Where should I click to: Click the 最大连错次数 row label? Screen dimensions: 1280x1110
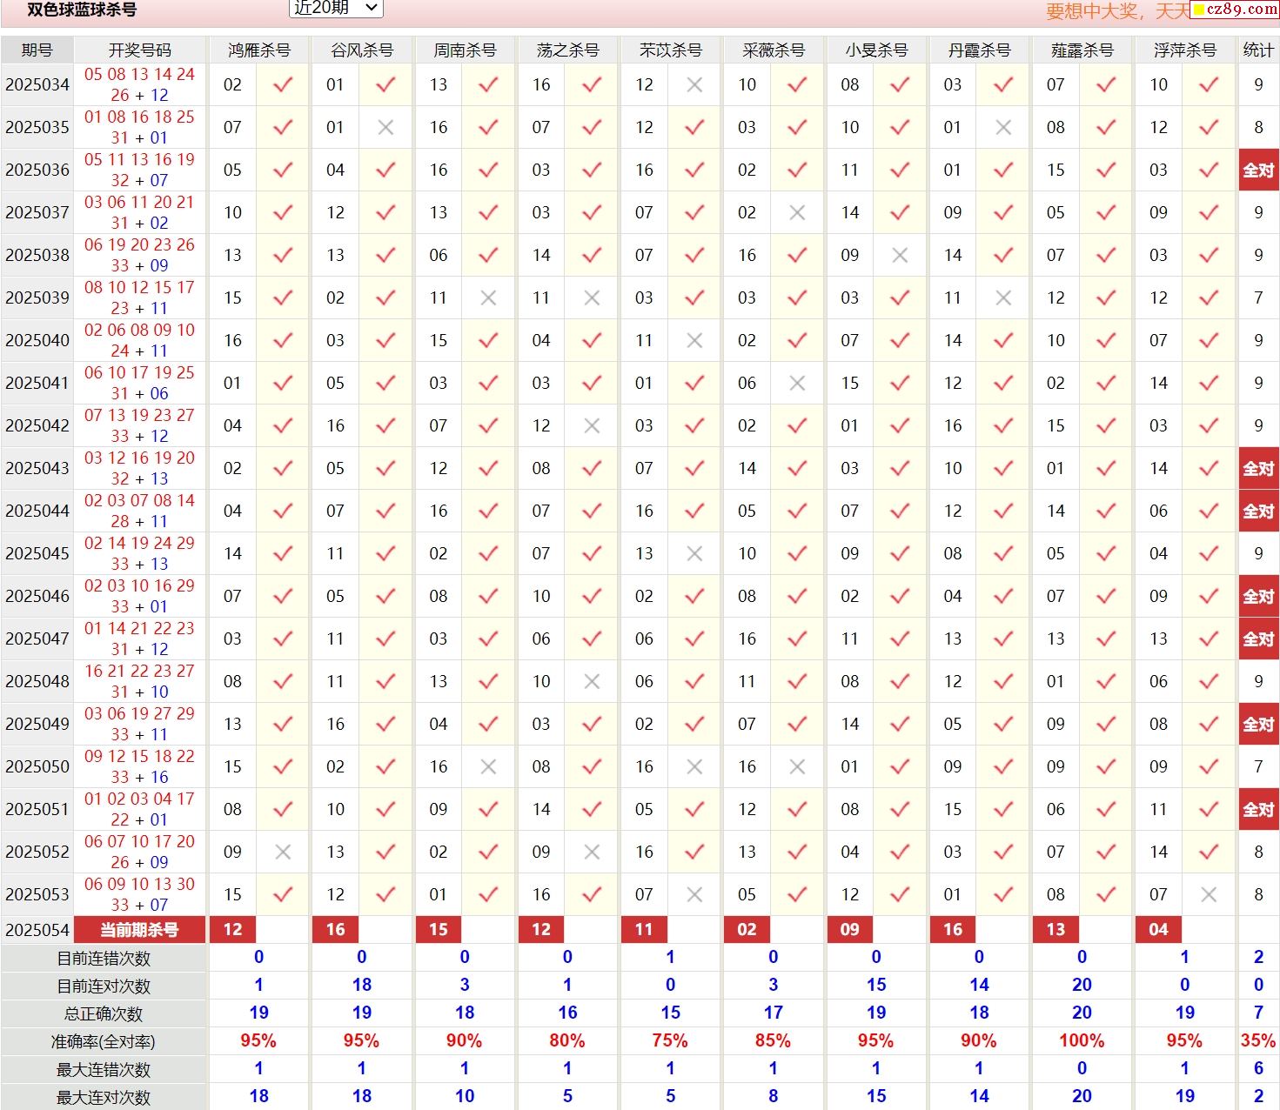[104, 1070]
